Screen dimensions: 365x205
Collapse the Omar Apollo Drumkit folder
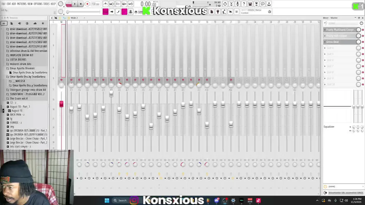coord(22,68)
